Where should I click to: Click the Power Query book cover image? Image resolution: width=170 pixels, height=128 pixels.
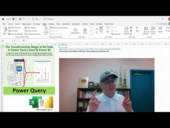pyautogui.click(x=29, y=70)
